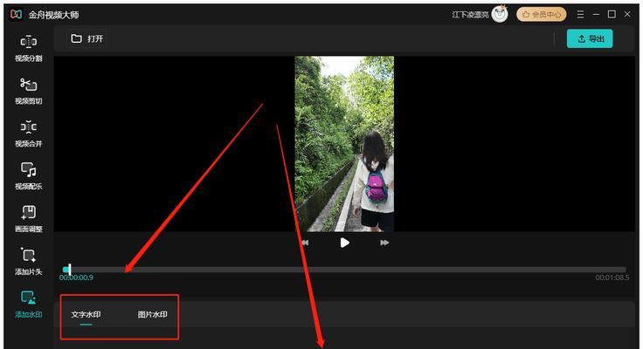Export the video with 导出 button
The width and height of the screenshot is (643, 349).
pos(590,38)
